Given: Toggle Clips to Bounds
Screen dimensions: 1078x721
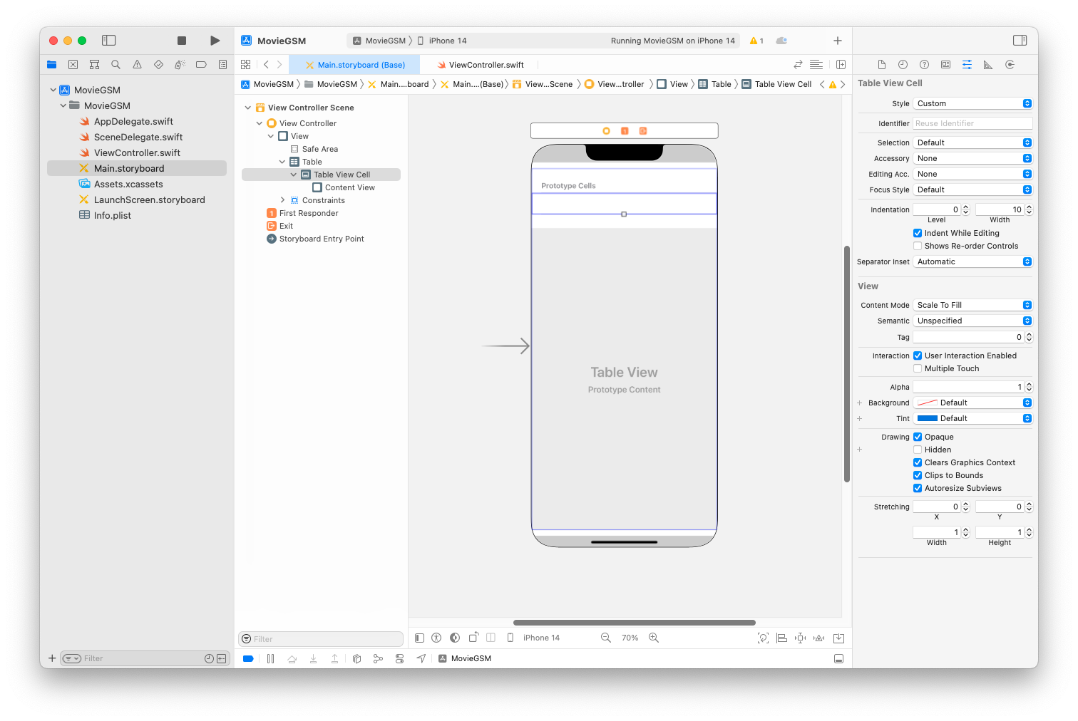Looking at the screenshot, I should pos(918,475).
